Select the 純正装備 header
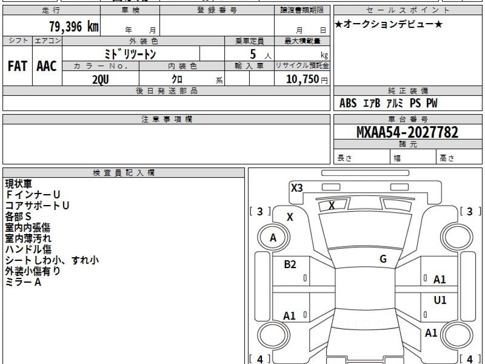This screenshot has height=364, width=485. [x=408, y=91]
